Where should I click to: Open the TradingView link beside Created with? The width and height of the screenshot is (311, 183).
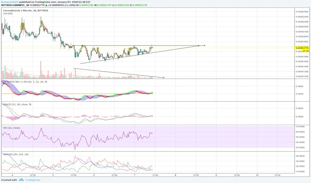33,180
